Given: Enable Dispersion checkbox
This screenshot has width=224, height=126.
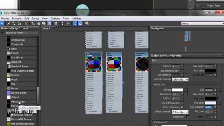Looking at the screenshot, I should pyautogui.click(x=188, y=117).
